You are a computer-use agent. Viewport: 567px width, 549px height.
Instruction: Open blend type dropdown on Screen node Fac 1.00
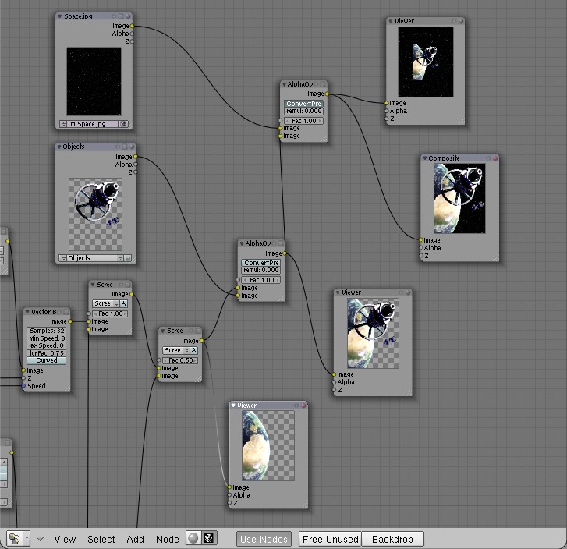coord(105,303)
